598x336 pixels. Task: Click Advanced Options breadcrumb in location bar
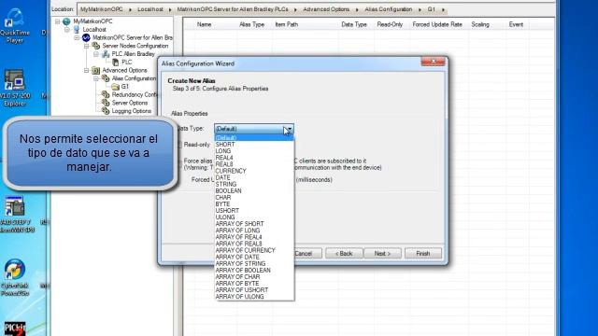pyautogui.click(x=326, y=9)
